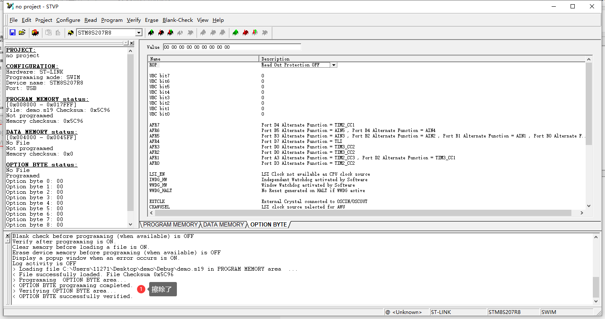
Task: Open the Configure menu
Action: tap(68, 20)
